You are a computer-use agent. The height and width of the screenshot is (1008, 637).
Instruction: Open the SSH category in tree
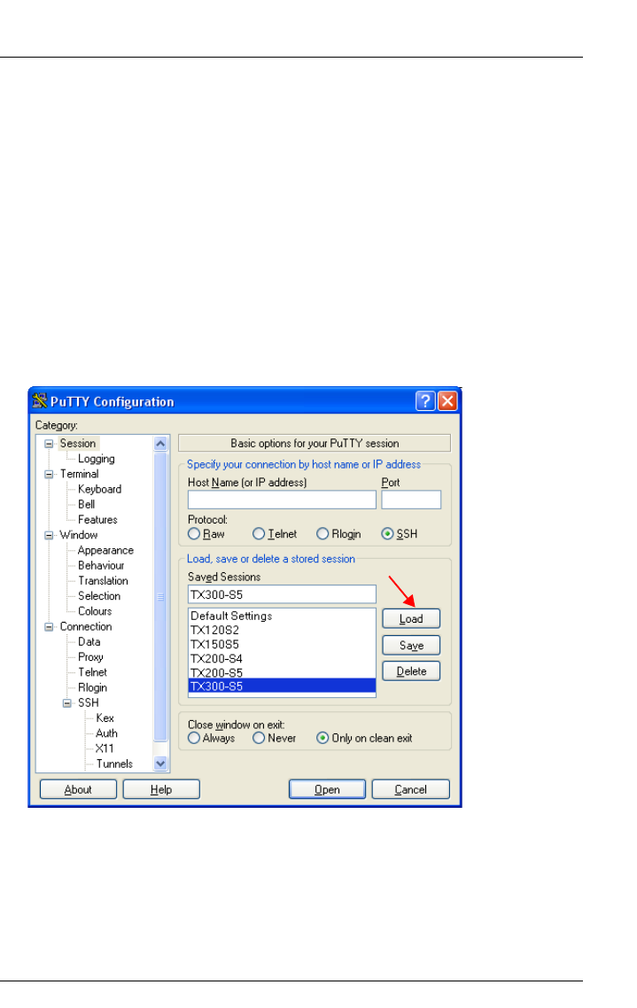coord(88,702)
